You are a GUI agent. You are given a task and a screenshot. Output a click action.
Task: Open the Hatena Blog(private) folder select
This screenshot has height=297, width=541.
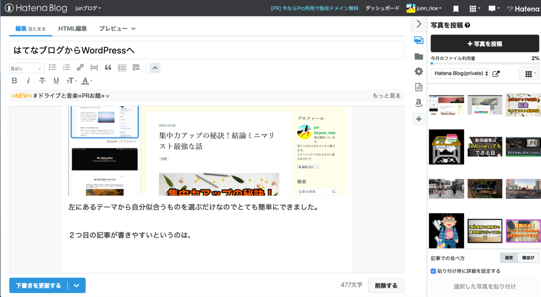point(460,73)
